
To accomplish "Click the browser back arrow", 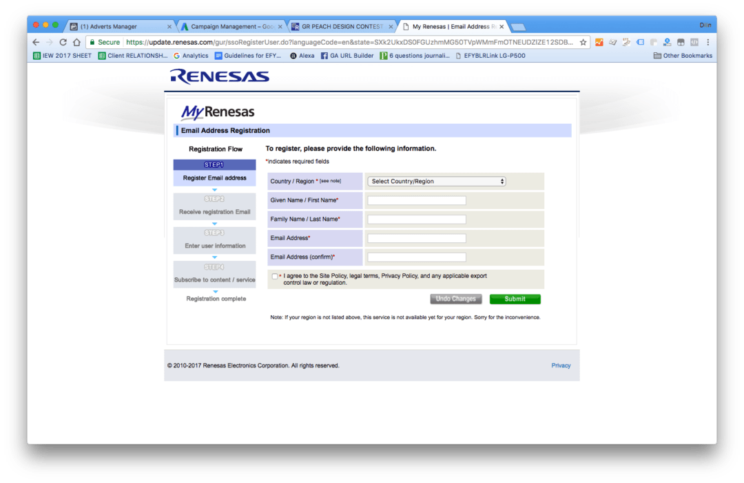I will click(36, 42).
